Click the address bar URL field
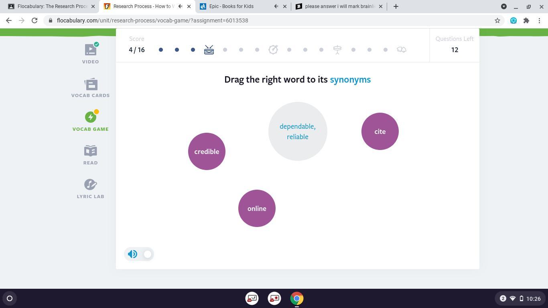 tap(273, 20)
